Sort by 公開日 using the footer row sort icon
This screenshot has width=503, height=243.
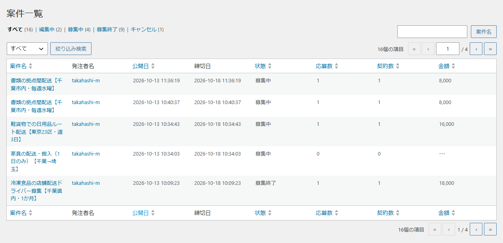tap(153, 213)
